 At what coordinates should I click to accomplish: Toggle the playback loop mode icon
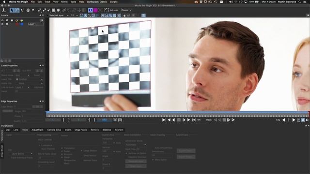tap(199, 120)
